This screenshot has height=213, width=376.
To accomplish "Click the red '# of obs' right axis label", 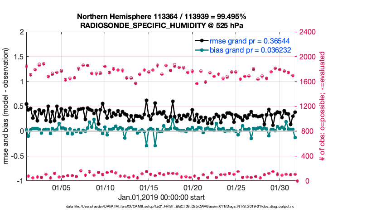I will pyautogui.click(x=322, y=106).
